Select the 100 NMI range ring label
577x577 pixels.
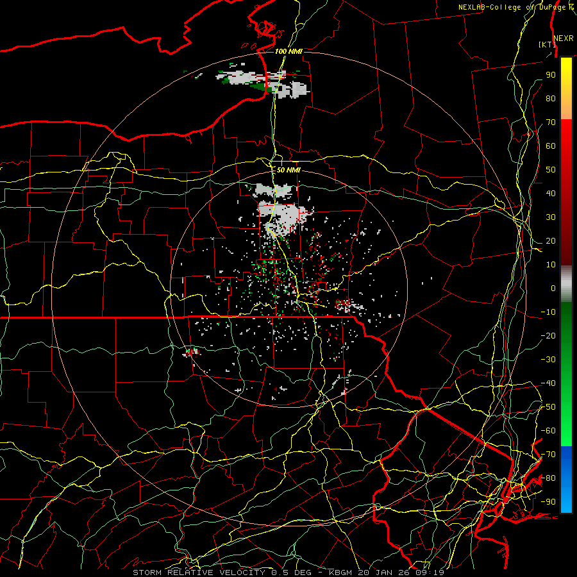click(x=288, y=51)
